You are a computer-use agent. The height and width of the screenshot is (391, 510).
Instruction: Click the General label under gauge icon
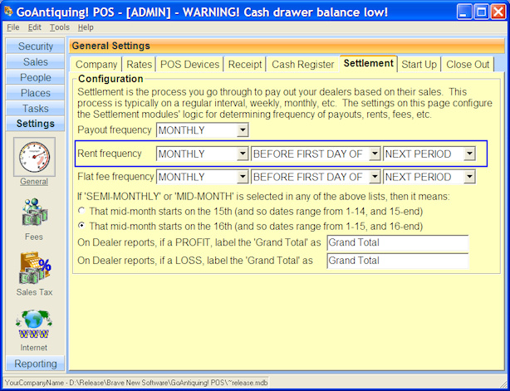34,181
